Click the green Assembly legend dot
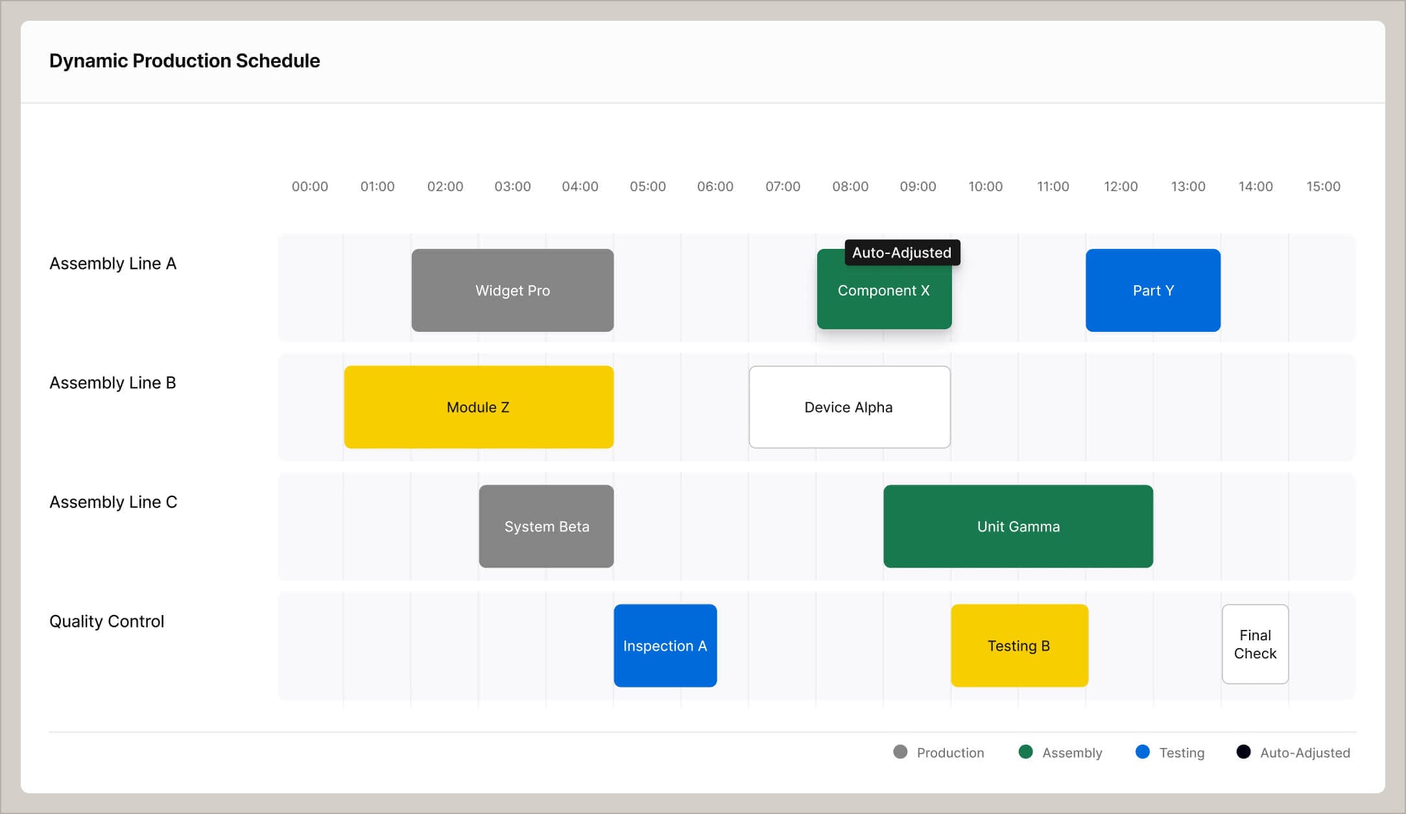This screenshot has width=1406, height=814. (x=1025, y=752)
